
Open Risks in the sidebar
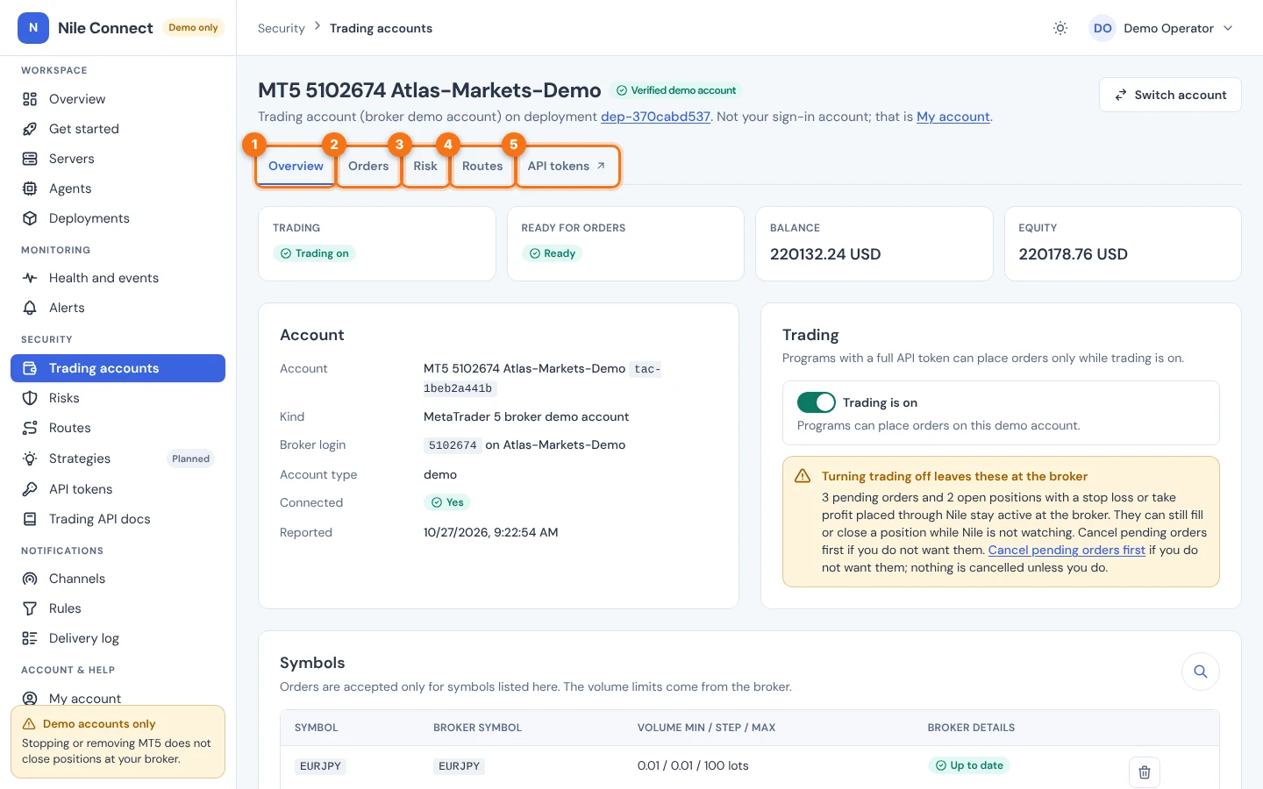(118, 398)
